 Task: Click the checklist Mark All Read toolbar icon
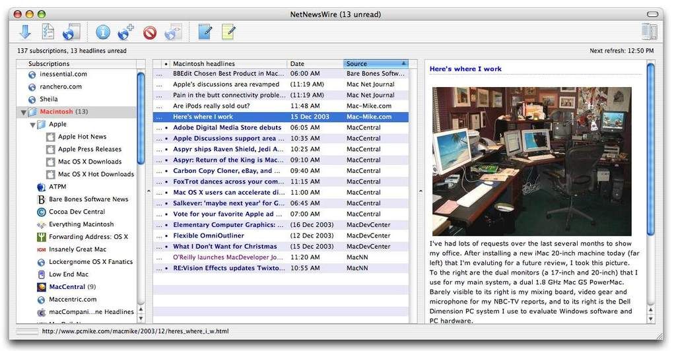[48, 32]
